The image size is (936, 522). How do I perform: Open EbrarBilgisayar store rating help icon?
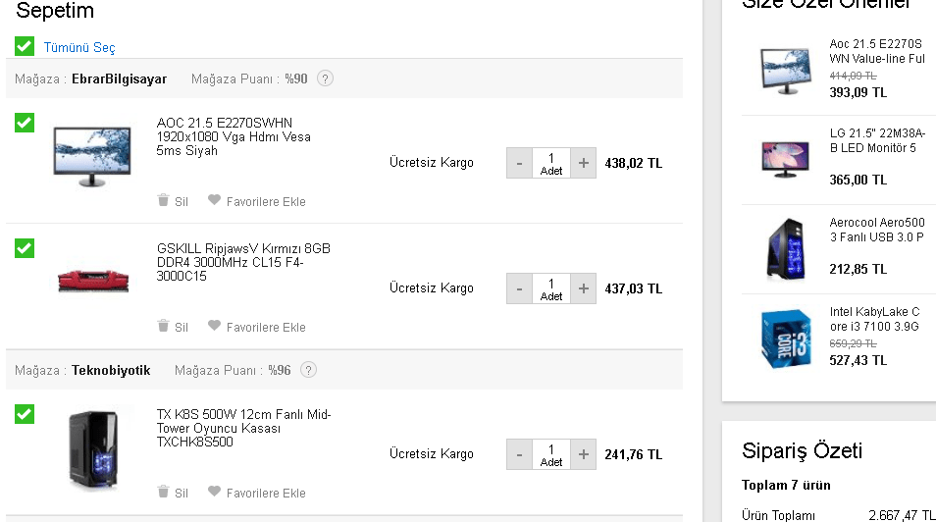tap(326, 78)
